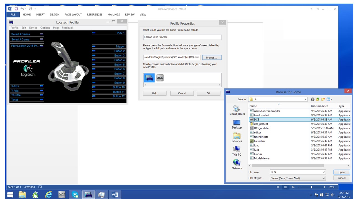Open Feedback menu in Logitech Profiler
Viewport: 355px width, 199px height.
68,28
